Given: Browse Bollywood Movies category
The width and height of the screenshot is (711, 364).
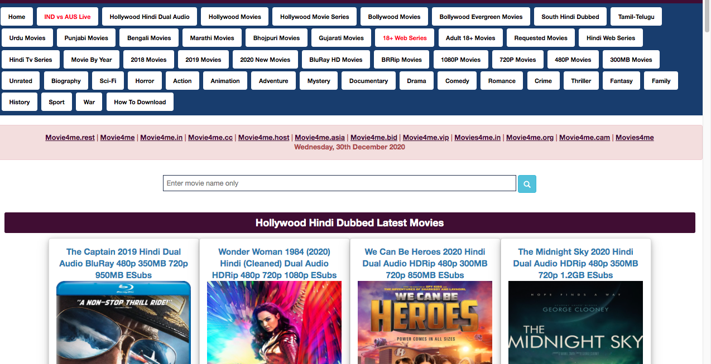Looking at the screenshot, I should pyautogui.click(x=395, y=17).
